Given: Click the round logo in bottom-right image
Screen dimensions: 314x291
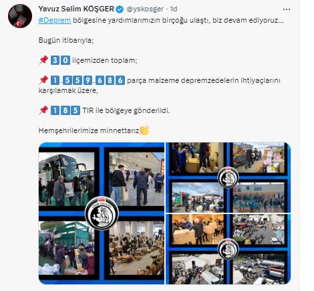Looking at the screenshot, I should pos(228,249).
